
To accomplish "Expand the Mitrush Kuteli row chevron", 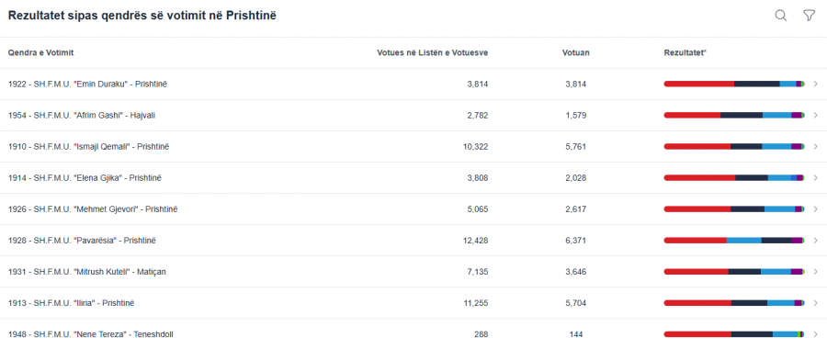I will point(815,272).
